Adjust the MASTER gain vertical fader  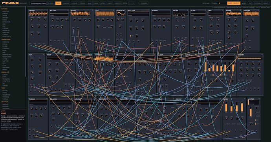click(x=251, y=111)
